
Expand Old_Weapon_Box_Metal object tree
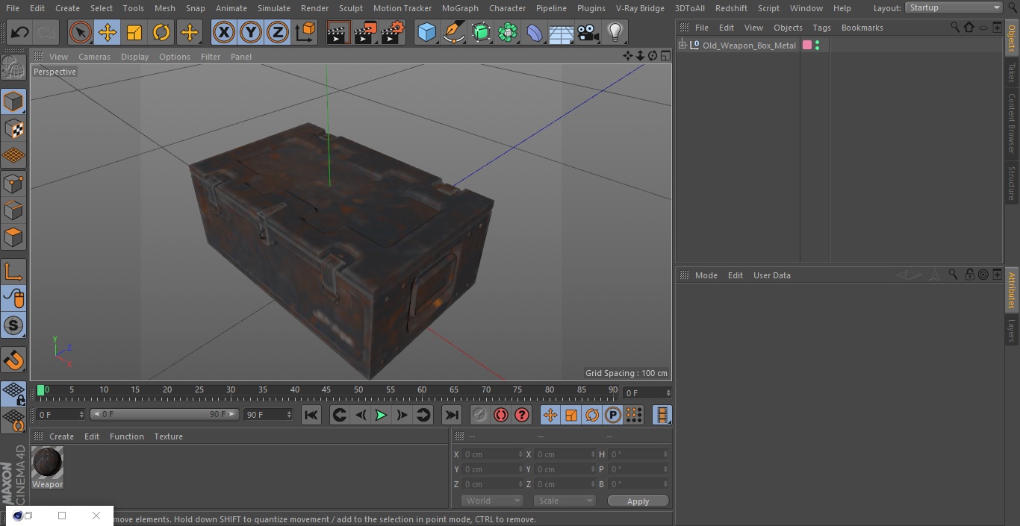click(682, 46)
